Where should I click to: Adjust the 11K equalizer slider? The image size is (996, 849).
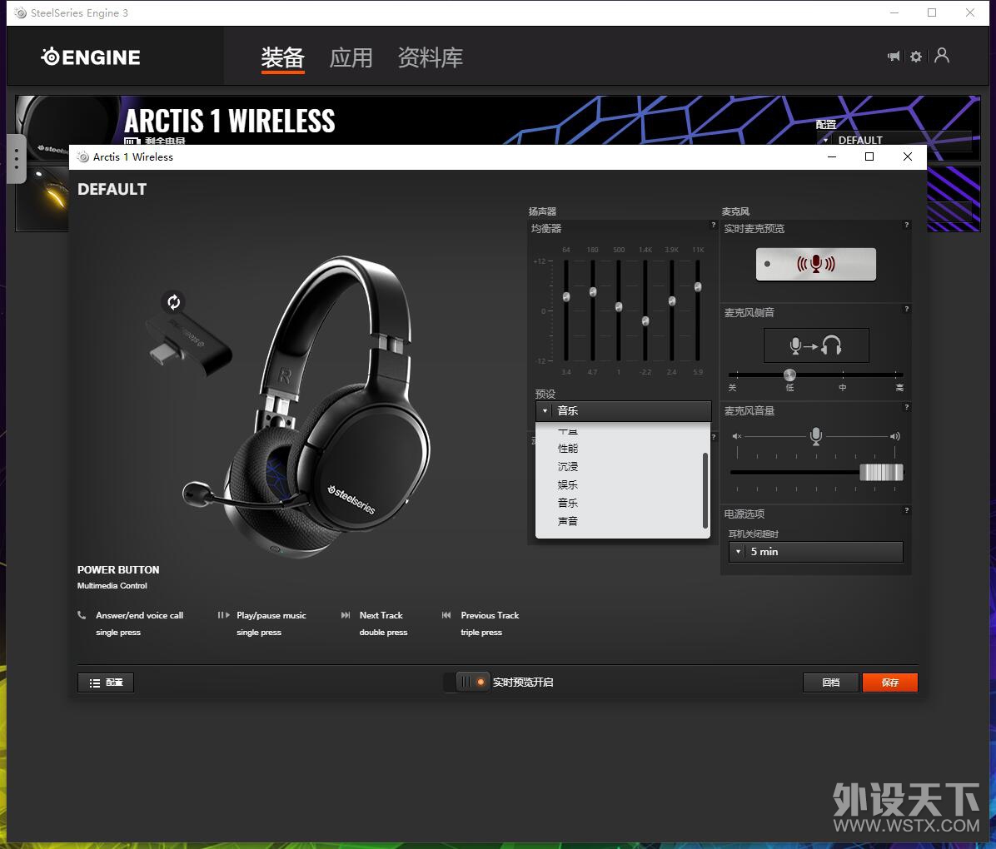pos(698,287)
